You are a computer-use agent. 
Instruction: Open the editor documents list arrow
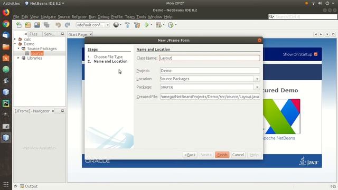pos(327,34)
